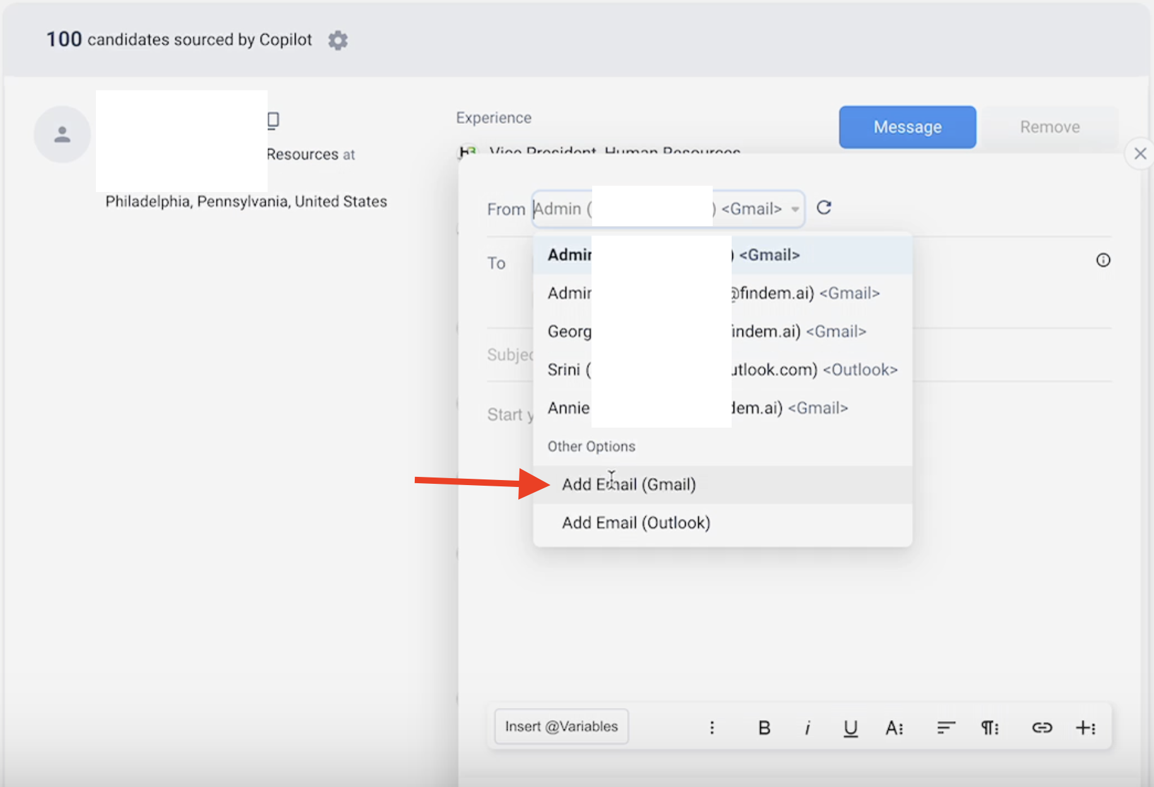
Task: Click the Insert @Variables button
Action: click(561, 726)
